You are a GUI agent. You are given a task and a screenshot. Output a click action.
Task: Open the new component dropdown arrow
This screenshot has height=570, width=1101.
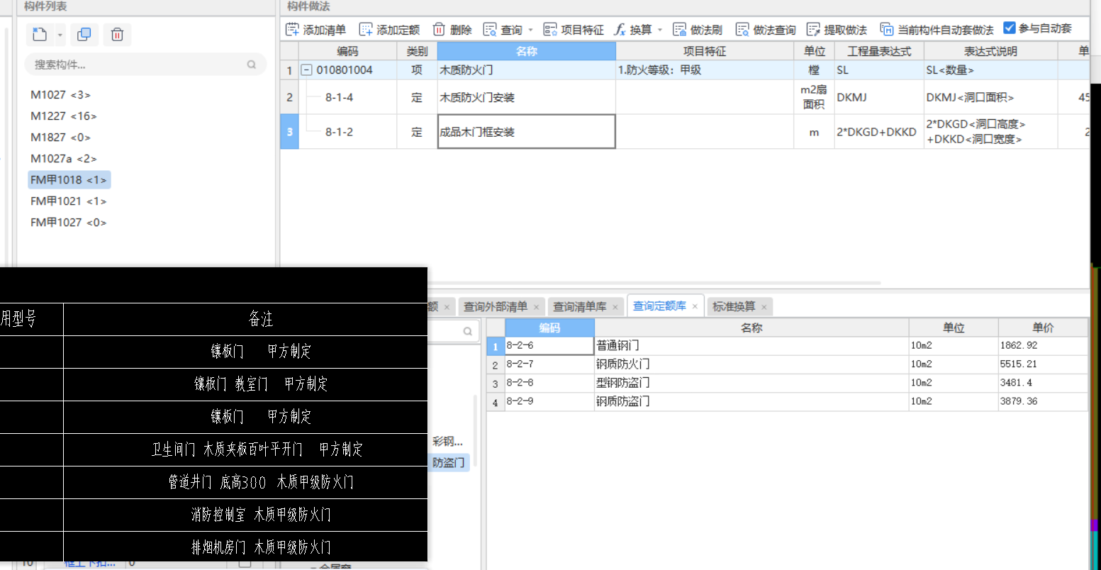[60, 35]
